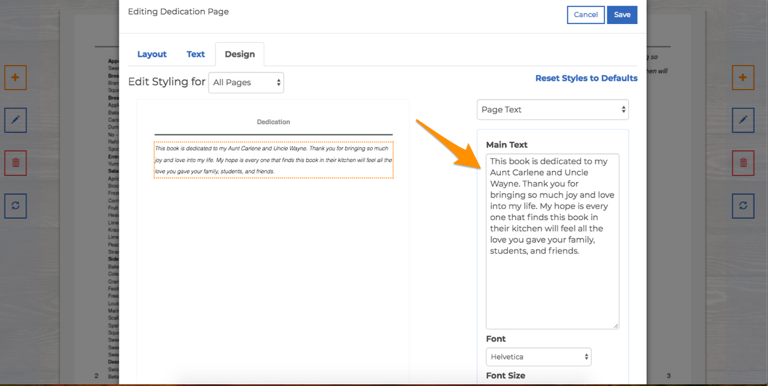Click inside the Main Text textarea
768x386 pixels.
coord(553,242)
